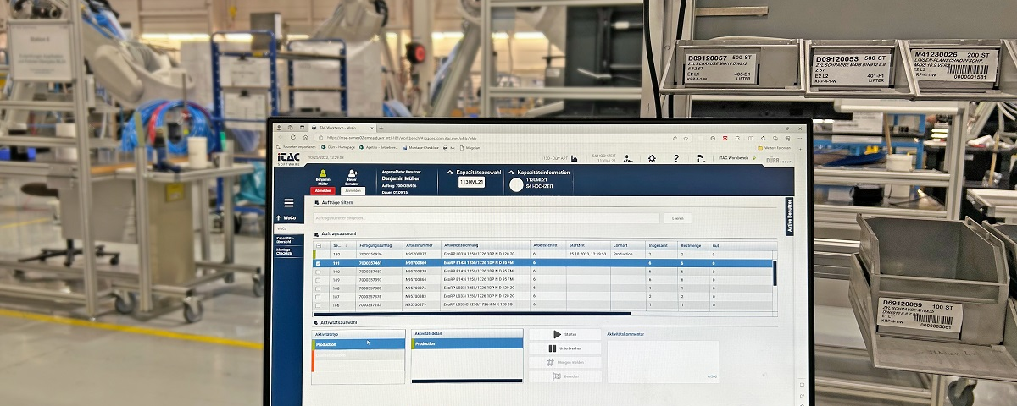The image size is (1017, 406).
Task: Open the language flag icon menu
Action: click(700, 158)
